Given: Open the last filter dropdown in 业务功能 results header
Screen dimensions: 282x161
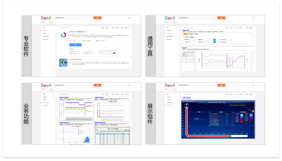Looking at the screenshot, I should coord(127,94).
